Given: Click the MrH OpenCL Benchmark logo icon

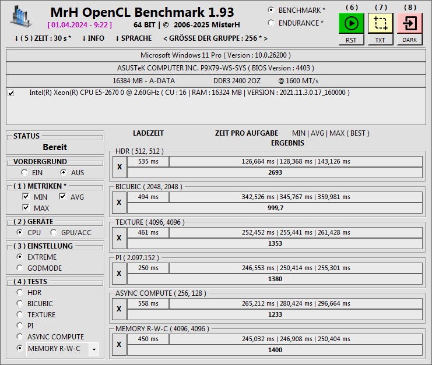Looking at the screenshot, I should coord(21,16).
